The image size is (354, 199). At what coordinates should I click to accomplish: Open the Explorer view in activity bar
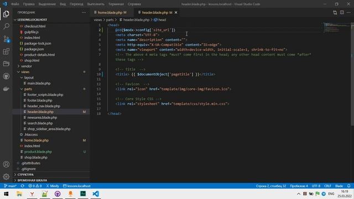(6, 14)
